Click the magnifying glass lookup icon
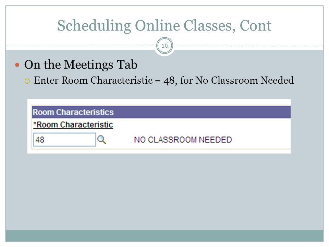This screenshot has width=329, height=247. tap(102, 140)
